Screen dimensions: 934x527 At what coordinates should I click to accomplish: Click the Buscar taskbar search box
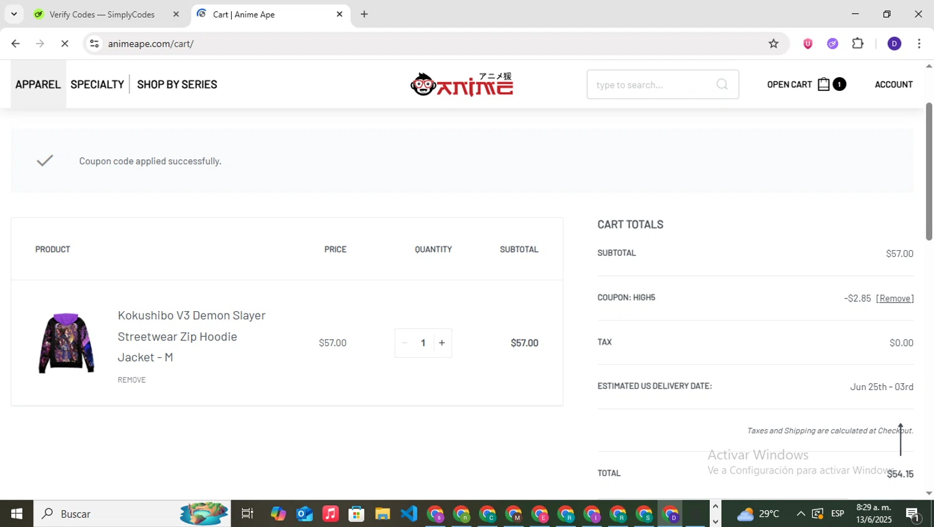[x=132, y=514]
